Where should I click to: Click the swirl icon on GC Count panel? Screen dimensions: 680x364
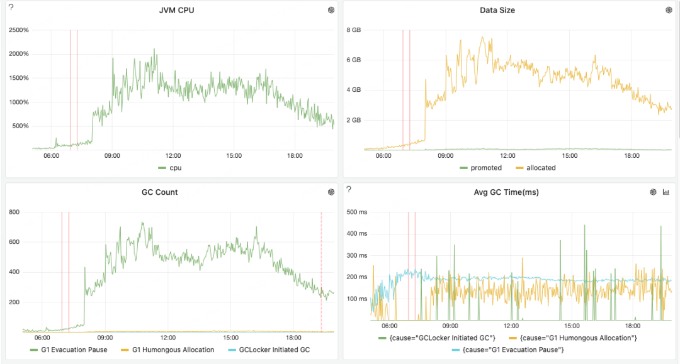[331, 192]
